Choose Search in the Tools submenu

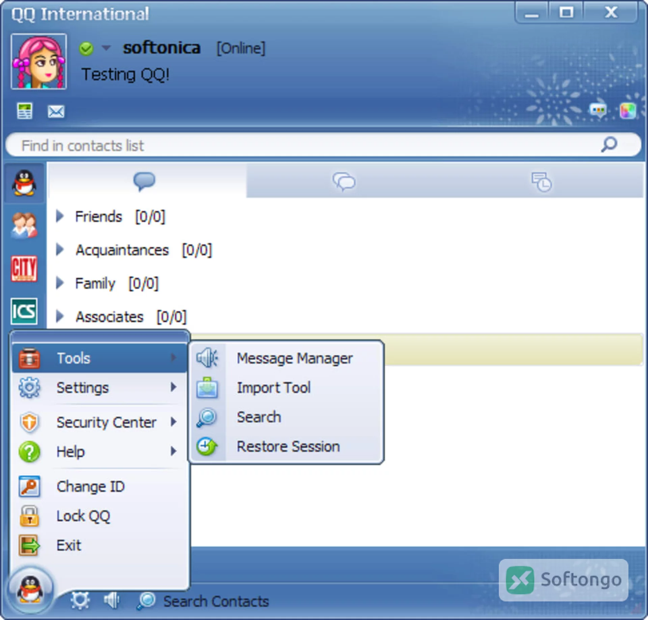[x=286, y=417]
